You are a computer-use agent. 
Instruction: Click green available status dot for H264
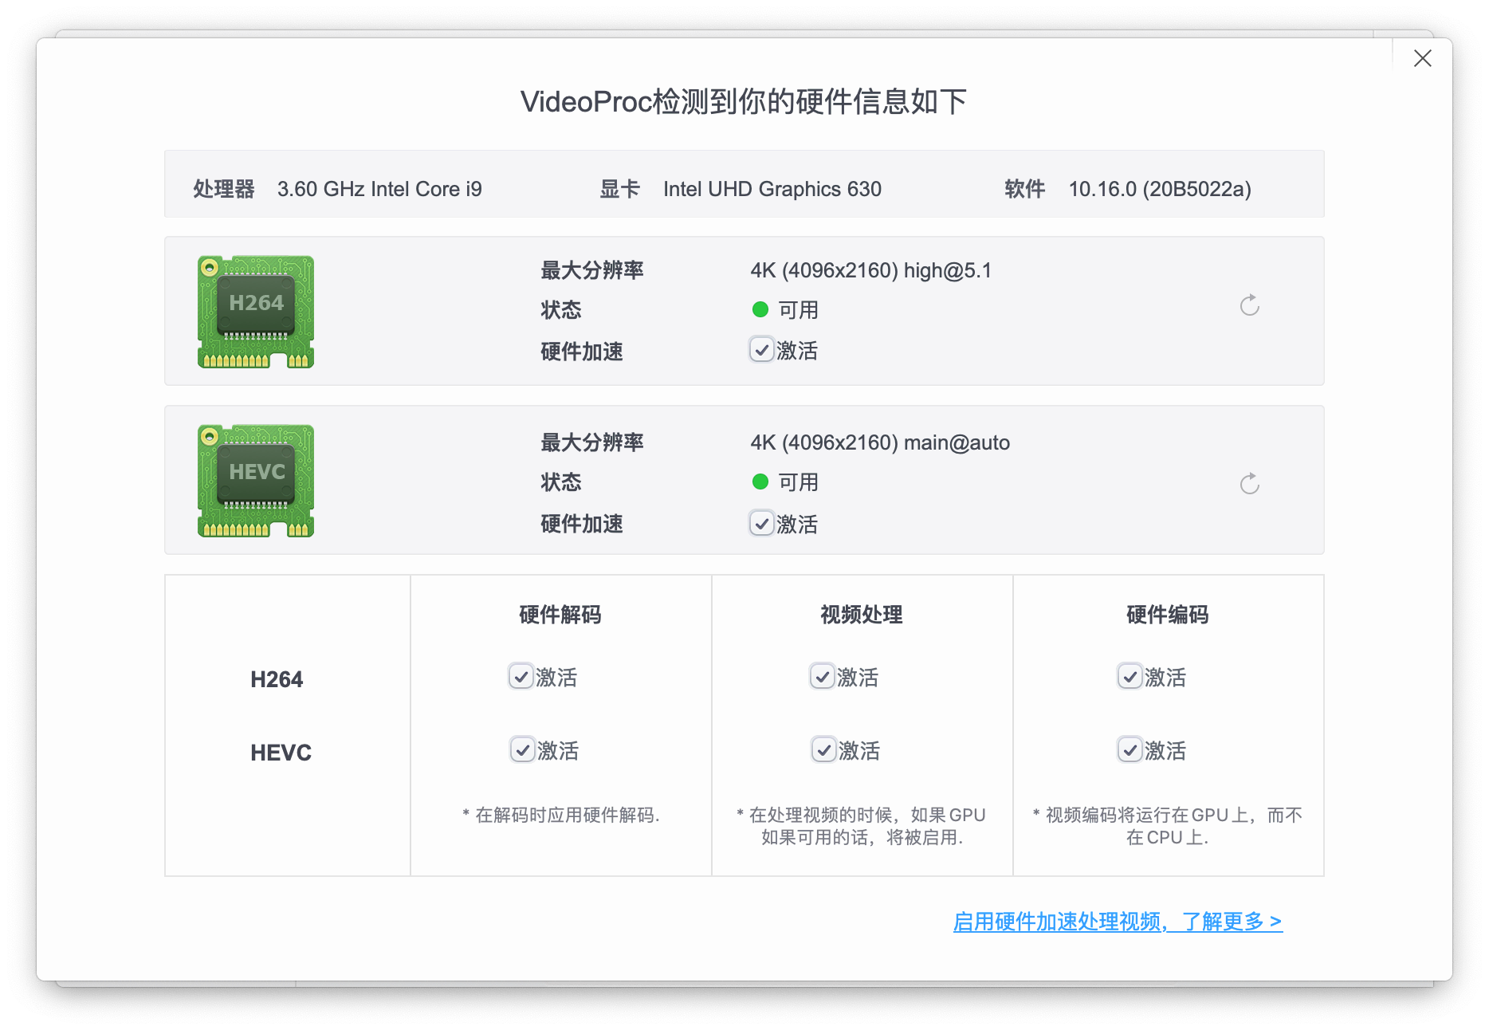click(x=760, y=309)
